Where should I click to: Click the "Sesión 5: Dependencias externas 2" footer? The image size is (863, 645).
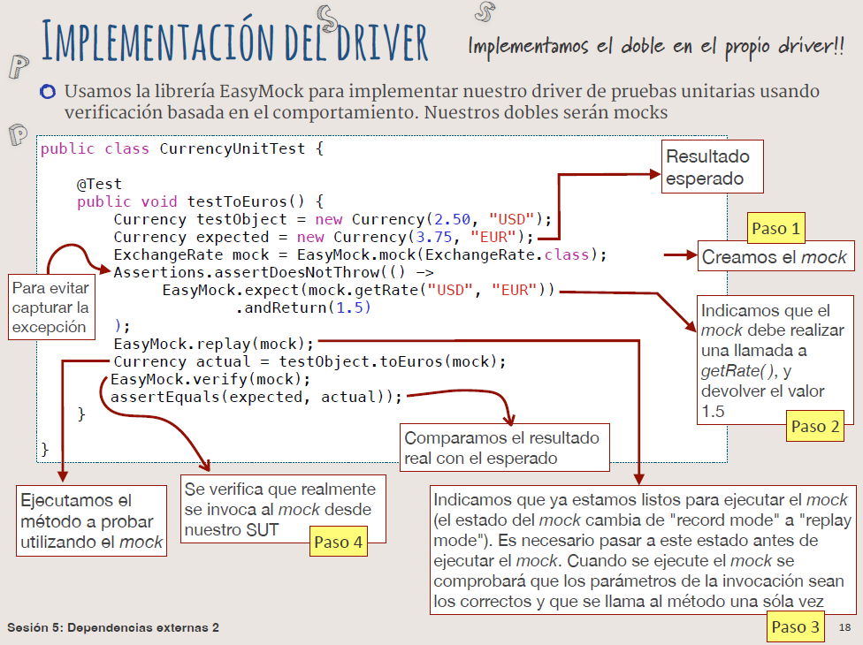[x=113, y=627]
